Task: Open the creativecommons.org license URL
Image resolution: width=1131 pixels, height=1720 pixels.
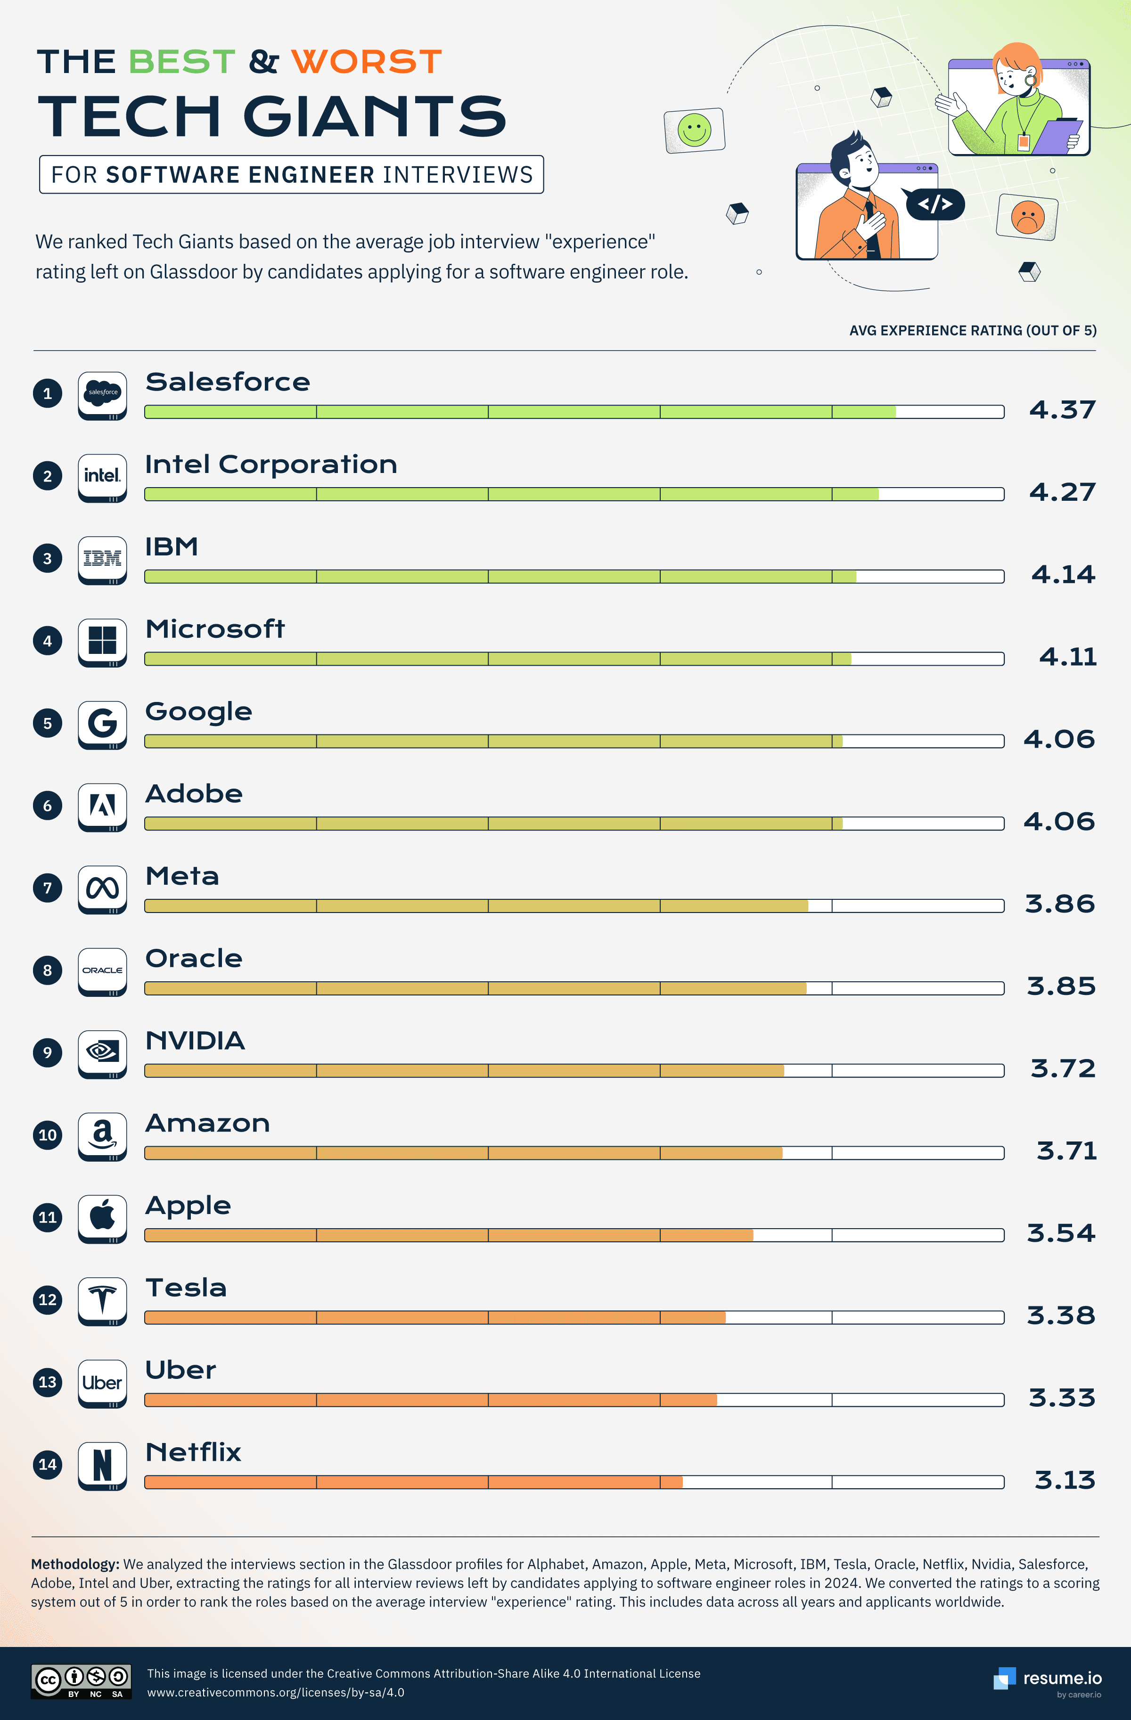Action: tap(276, 1693)
